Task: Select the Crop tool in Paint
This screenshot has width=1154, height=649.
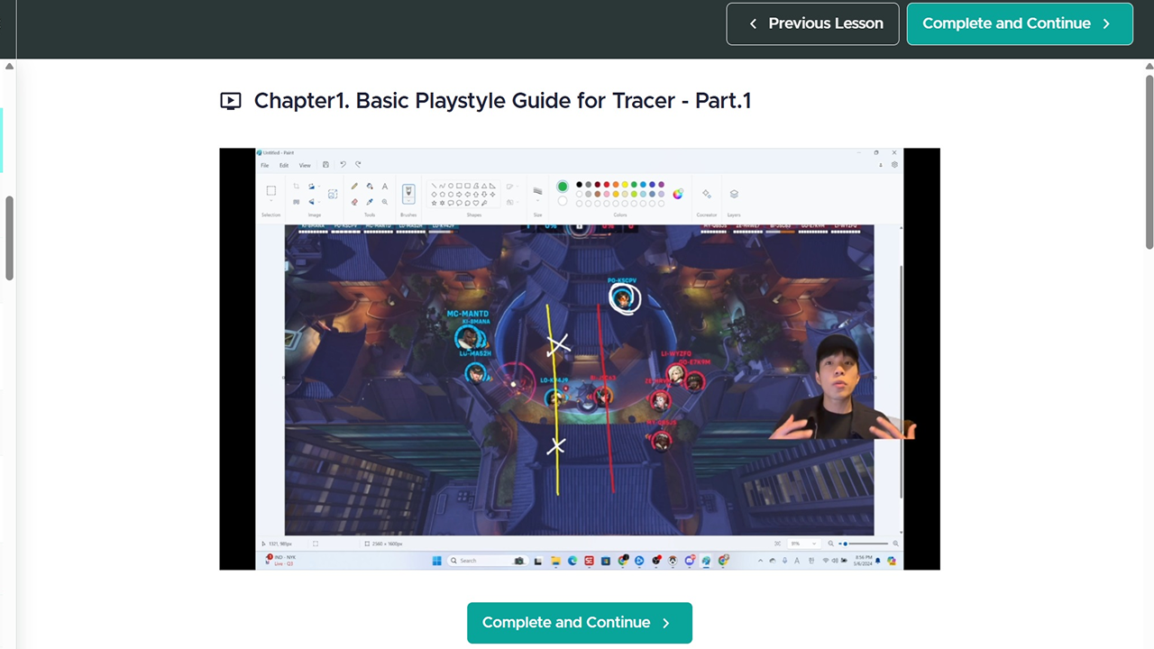Action: pyautogui.click(x=297, y=187)
